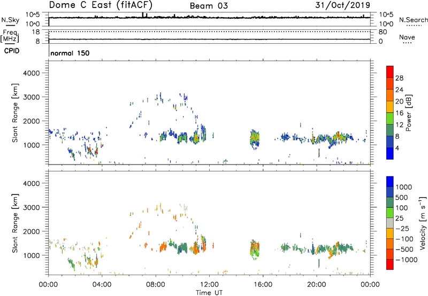This screenshot has width=428, height=296.
Task: Click the 'Freq. [MHz]' axis label
Action: [x=10, y=36]
